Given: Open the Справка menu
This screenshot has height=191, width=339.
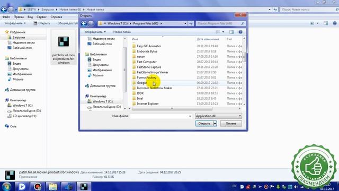Looking at the screenshot, I should click(x=56, y=17).
